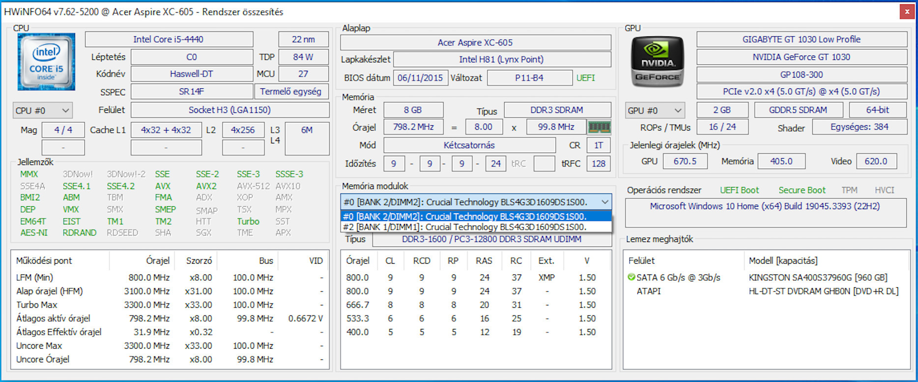Click the Turbo feature flag
This screenshot has width=918, height=382.
tap(248, 221)
